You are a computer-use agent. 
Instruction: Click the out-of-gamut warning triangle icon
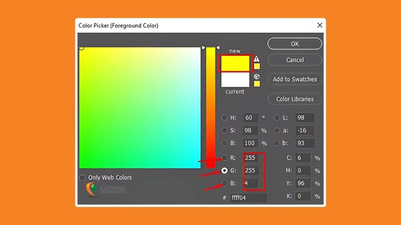[256, 59]
